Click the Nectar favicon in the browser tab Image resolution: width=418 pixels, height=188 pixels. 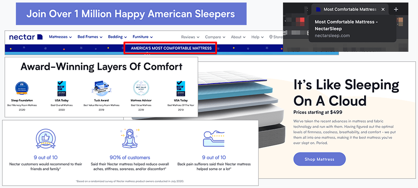(318, 9)
